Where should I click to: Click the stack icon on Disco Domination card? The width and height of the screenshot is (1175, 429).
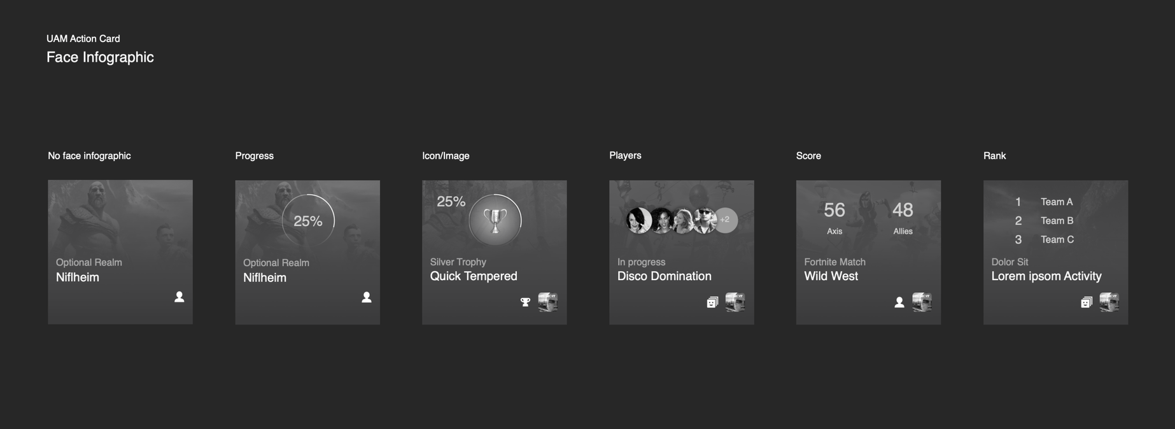point(712,302)
